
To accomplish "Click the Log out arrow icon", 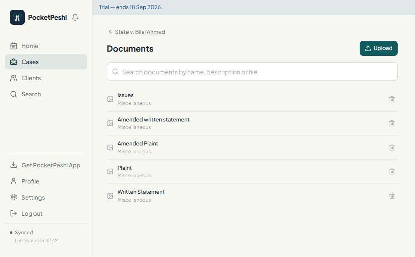I will click(x=14, y=213).
